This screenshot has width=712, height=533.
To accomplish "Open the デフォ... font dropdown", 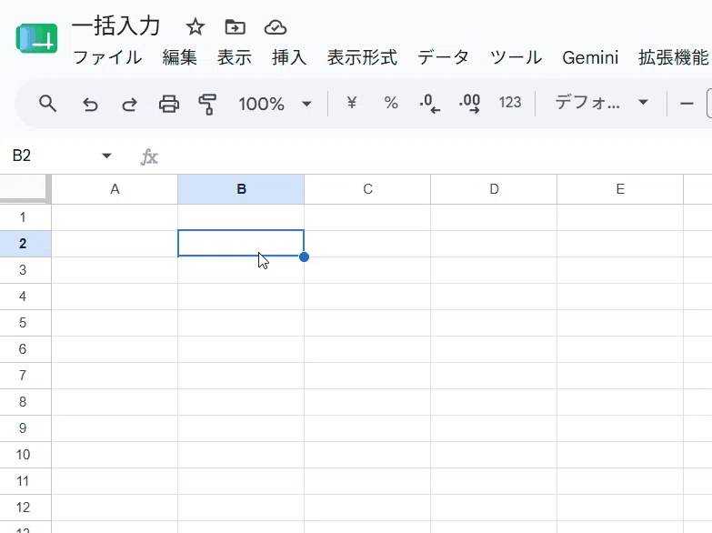I will tap(601, 103).
